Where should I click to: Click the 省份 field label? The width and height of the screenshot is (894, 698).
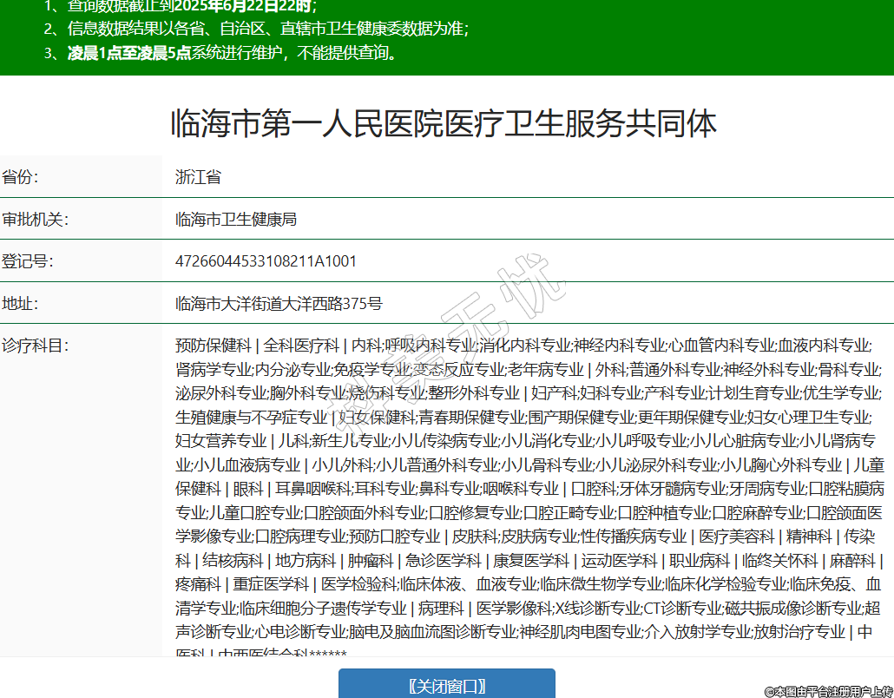pos(20,177)
